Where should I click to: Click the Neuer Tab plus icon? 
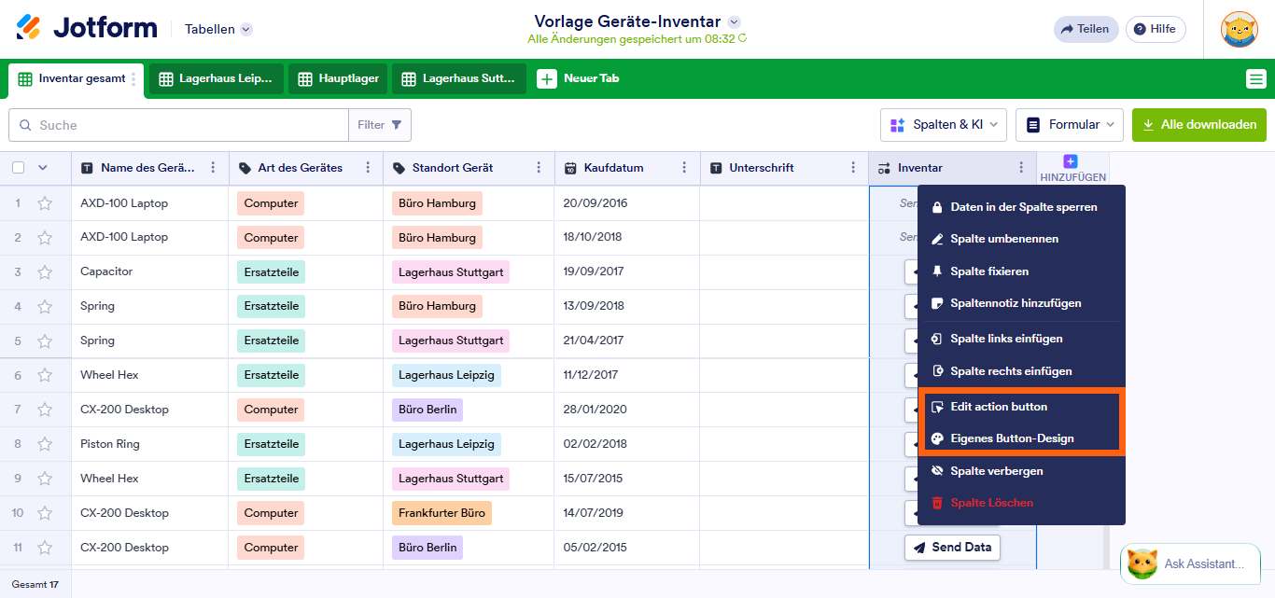[548, 78]
